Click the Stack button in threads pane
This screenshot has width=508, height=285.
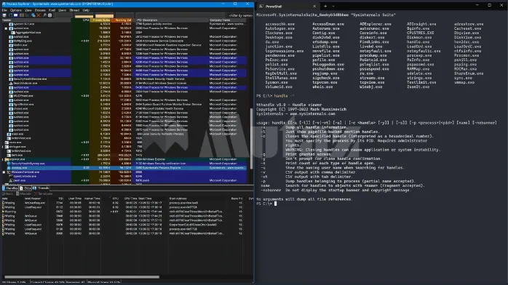coord(7,194)
